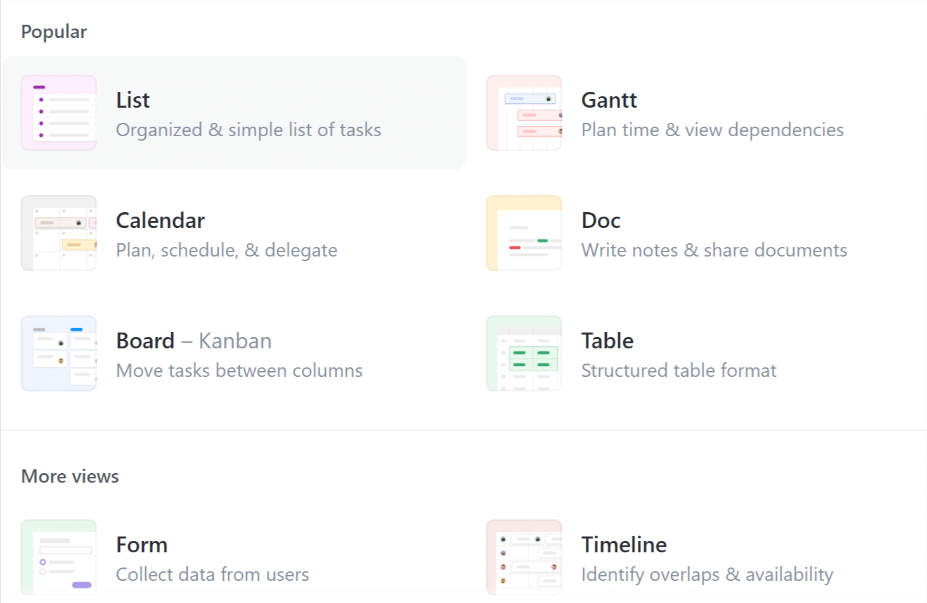Click the Calendar view icon
The image size is (927, 603).
click(x=59, y=233)
